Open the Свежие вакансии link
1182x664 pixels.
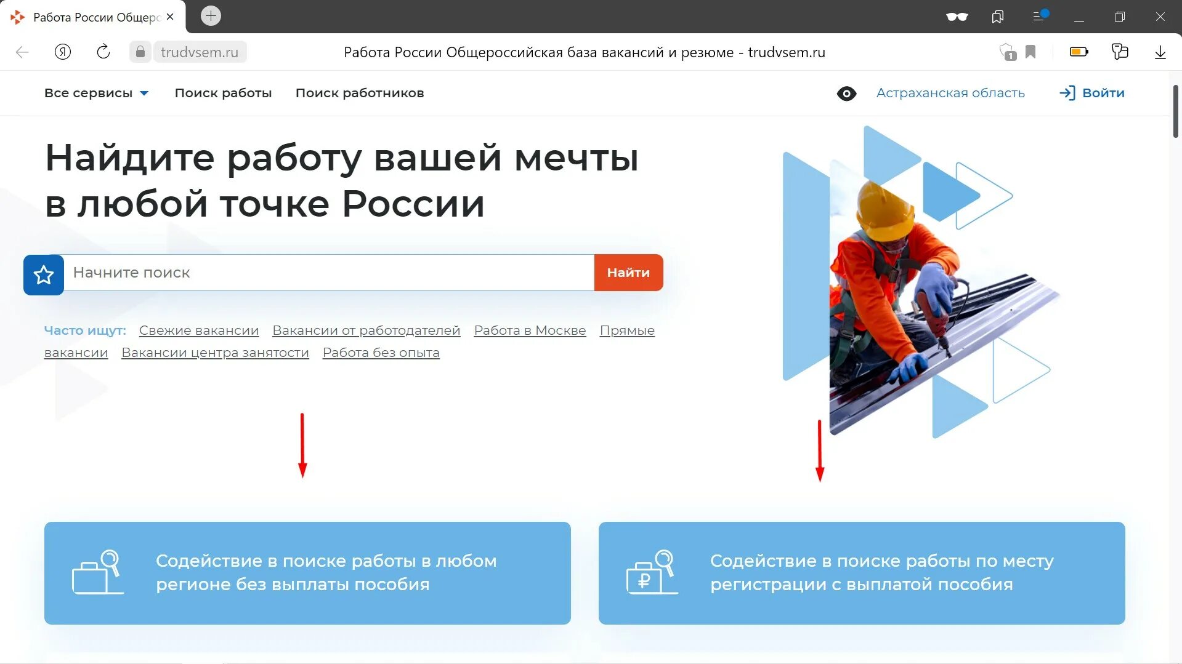tap(199, 330)
